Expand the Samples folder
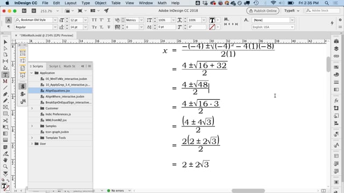Screen dimensions: 344x193 click(x=32, y=126)
